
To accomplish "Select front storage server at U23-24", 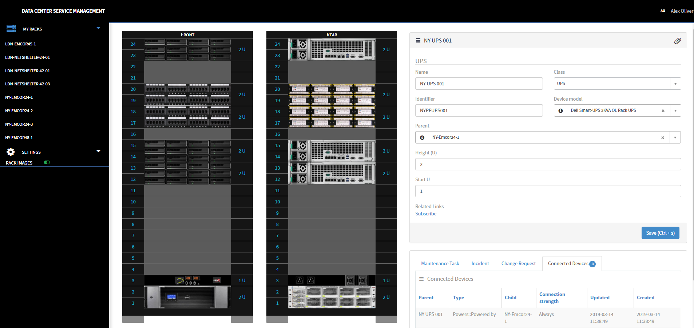I will (187, 49).
